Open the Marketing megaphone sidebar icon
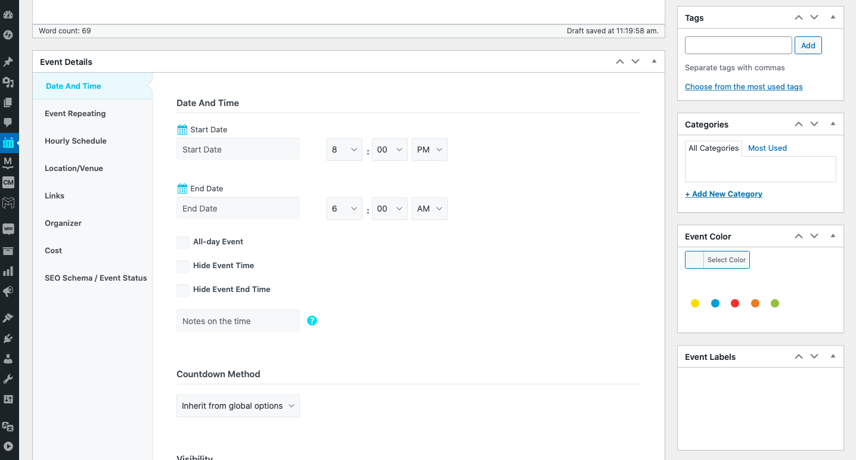 pyautogui.click(x=8, y=291)
